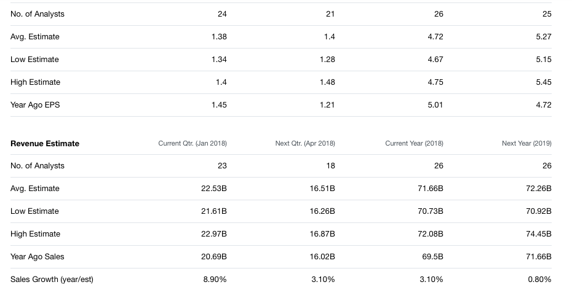The width and height of the screenshot is (572, 290).
Task: Click the Current Year (2018) column header
Action: tap(414, 143)
